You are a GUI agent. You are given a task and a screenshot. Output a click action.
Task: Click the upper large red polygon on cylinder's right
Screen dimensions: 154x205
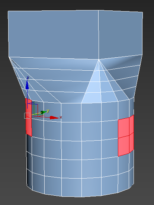123,128
